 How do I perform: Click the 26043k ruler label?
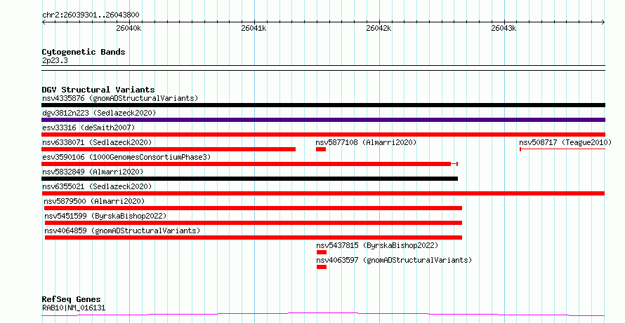(x=504, y=29)
